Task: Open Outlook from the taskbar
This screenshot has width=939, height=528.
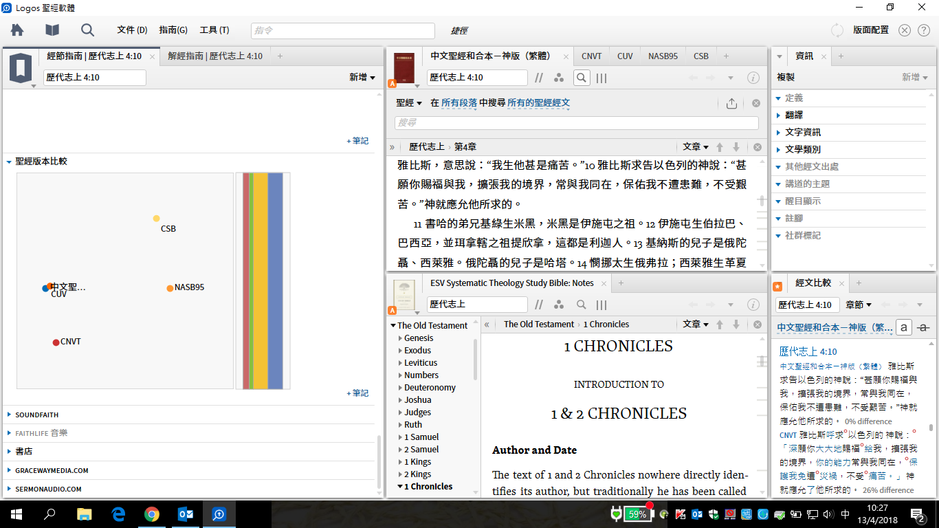Action: (186, 514)
